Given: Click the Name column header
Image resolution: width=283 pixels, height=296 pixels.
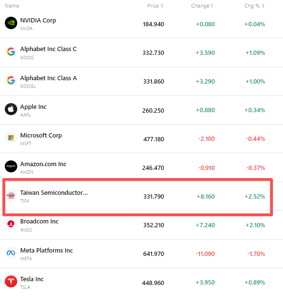Looking at the screenshot, I should (x=12, y=6).
